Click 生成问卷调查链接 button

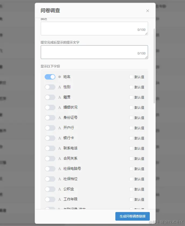point(133,216)
